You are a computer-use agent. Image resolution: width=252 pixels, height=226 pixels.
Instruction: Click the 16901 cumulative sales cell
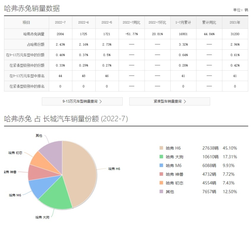pyautogui.click(x=183, y=34)
